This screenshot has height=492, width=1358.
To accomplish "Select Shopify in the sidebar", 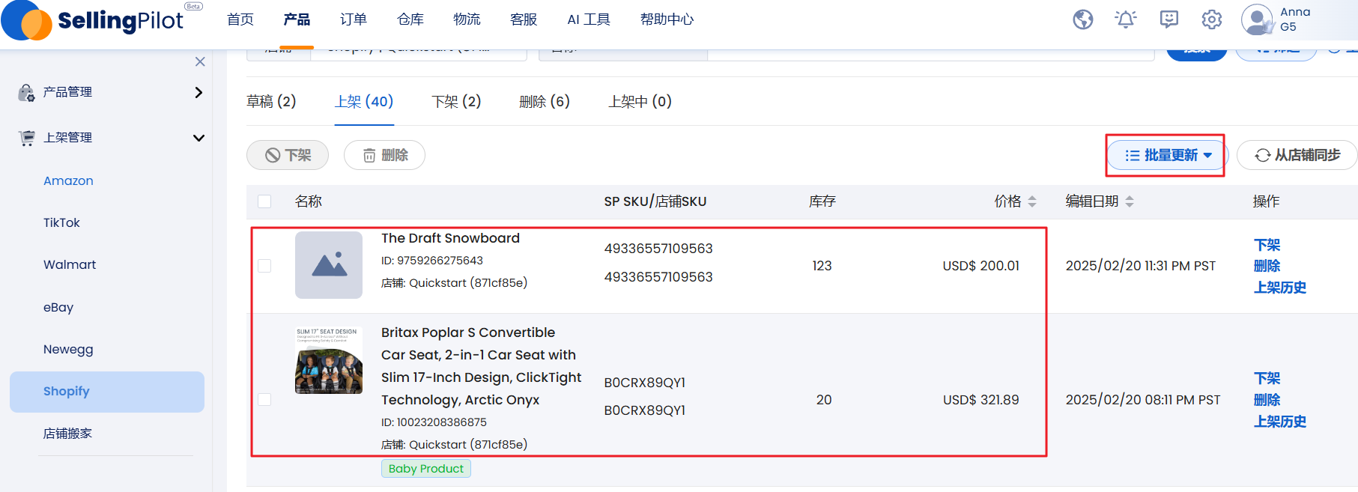I will click(x=107, y=392).
